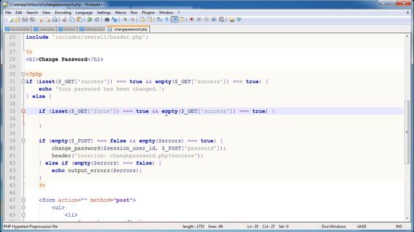Image resolution: width=414 pixels, height=232 pixels.
Task: Click ANSI encoding in status bar
Action: 362,226
